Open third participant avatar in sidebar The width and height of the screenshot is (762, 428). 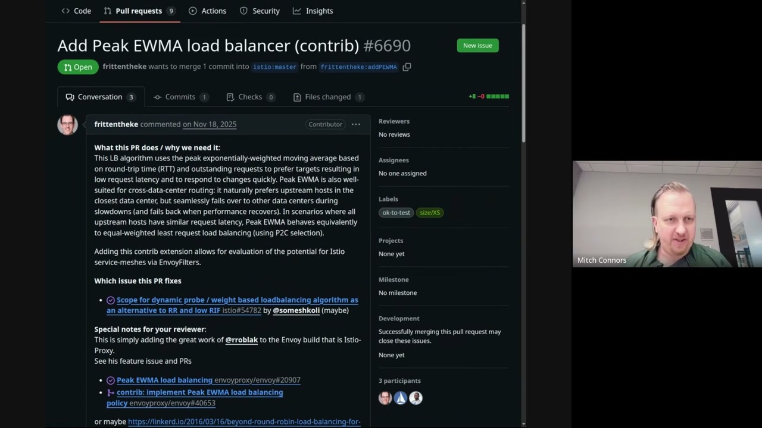tap(416, 398)
